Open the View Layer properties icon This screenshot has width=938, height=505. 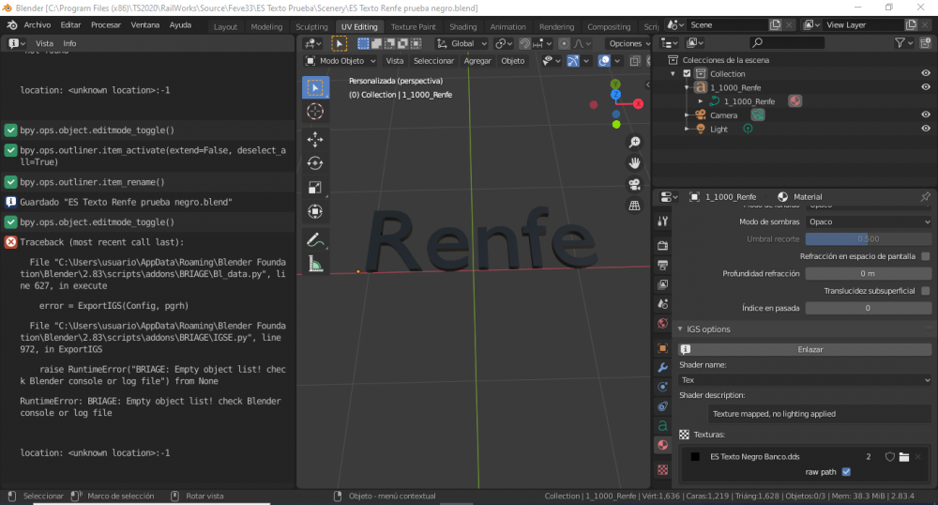(x=663, y=284)
